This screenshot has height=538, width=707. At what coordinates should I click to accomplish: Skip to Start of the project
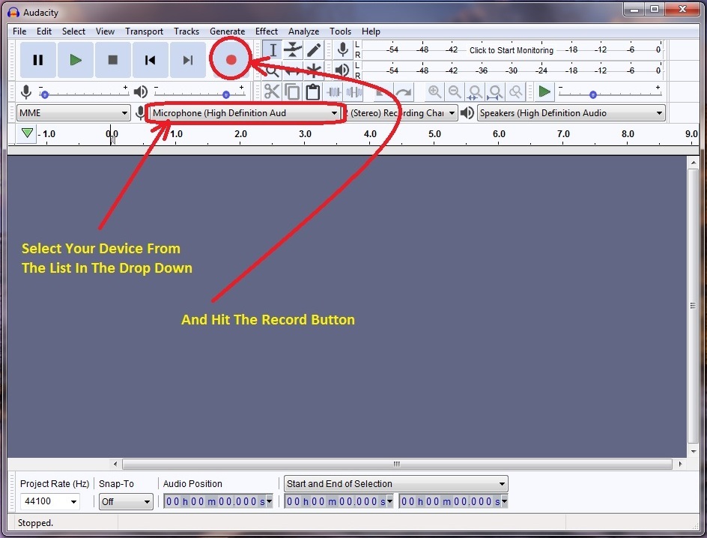tap(150, 60)
